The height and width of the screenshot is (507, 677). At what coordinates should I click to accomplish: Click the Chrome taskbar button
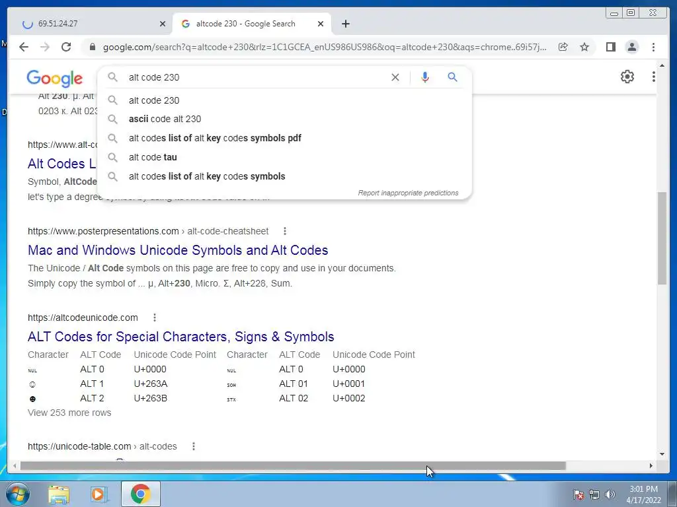[x=141, y=494]
